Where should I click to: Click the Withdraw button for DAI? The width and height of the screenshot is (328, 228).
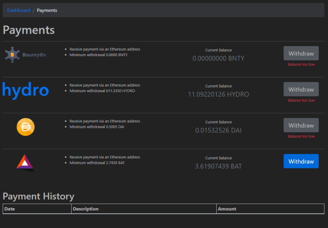pos(301,125)
